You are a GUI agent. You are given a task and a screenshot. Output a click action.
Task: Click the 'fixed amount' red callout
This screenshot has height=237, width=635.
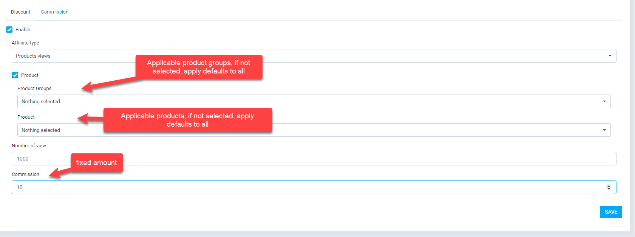[97, 163]
